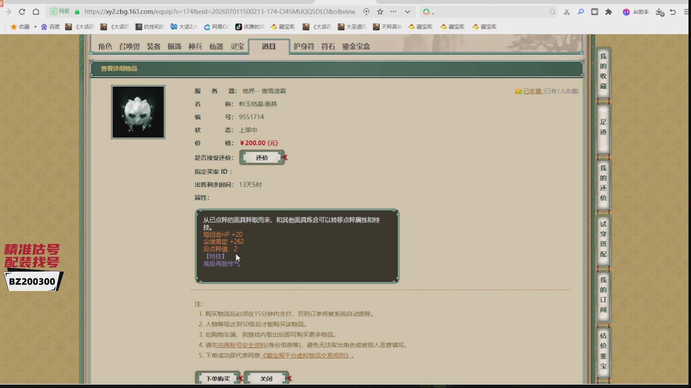691x388 pixels.
Task: Open the scissors screenshot tool
Action: [x=567, y=12]
